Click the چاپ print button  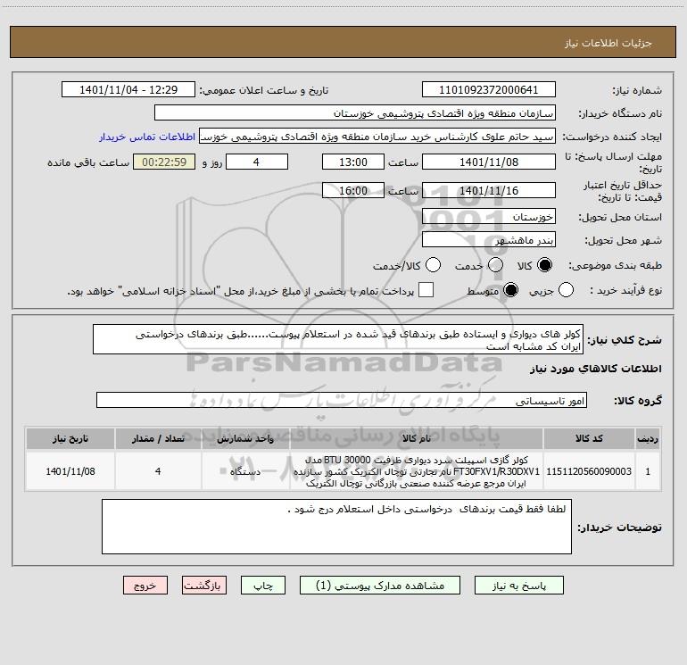(x=263, y=586)
